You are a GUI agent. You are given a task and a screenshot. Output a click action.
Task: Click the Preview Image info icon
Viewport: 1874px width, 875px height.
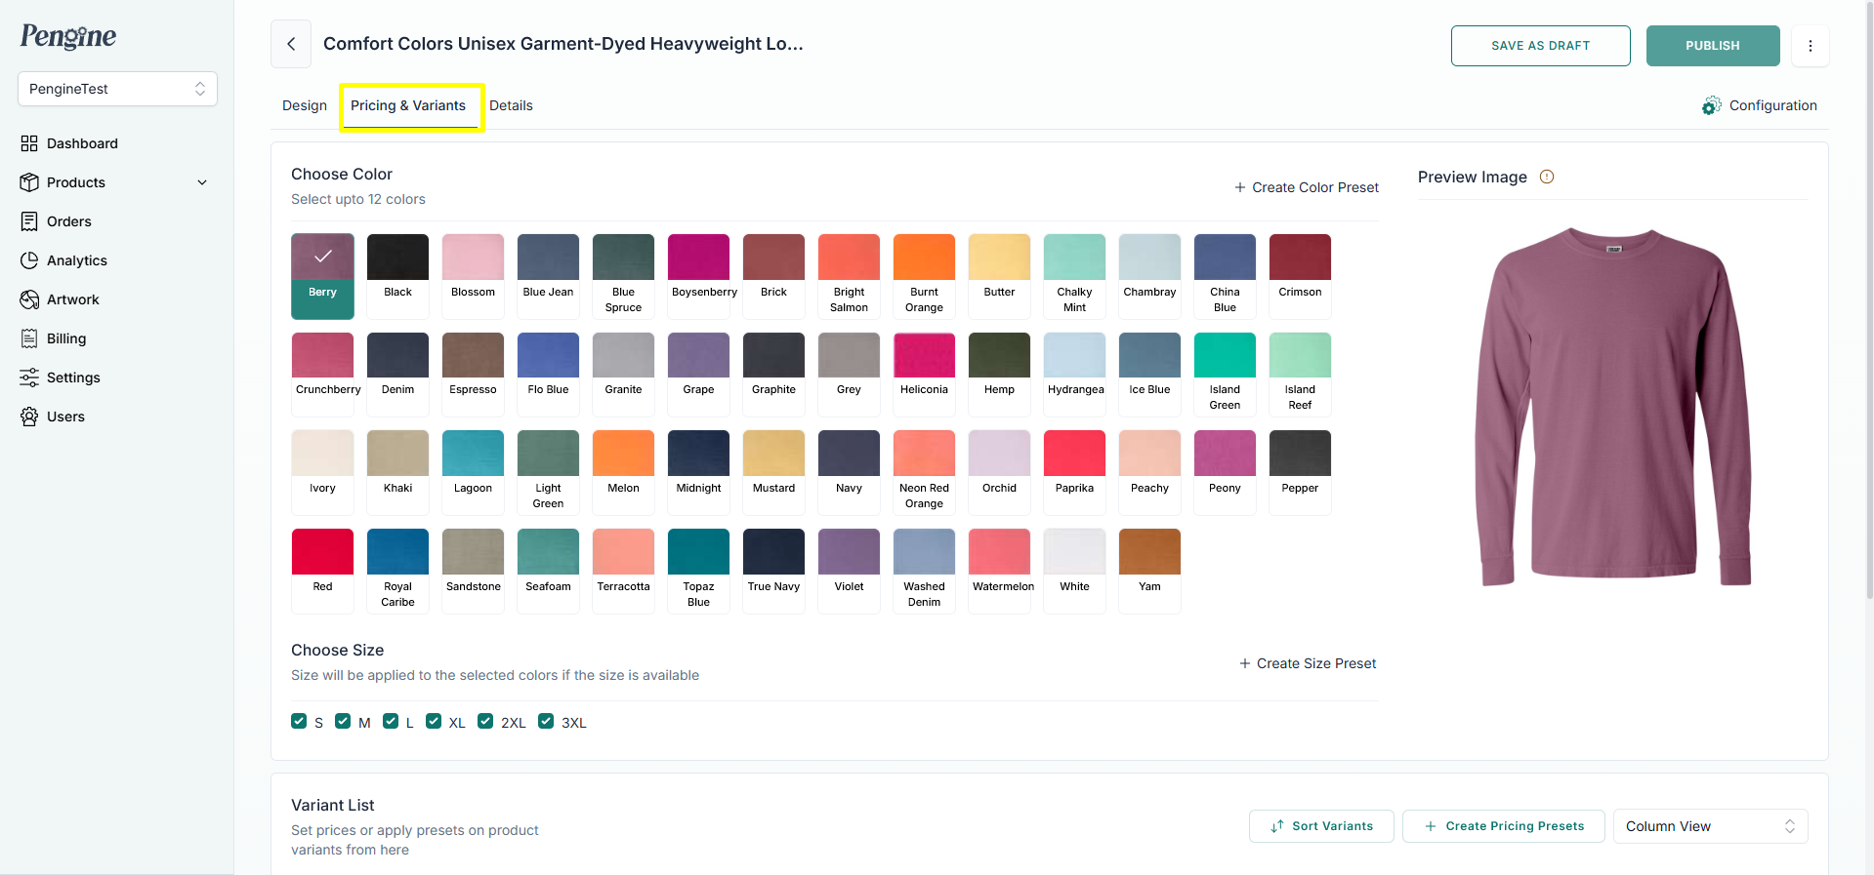click(x=1547, y=177)
